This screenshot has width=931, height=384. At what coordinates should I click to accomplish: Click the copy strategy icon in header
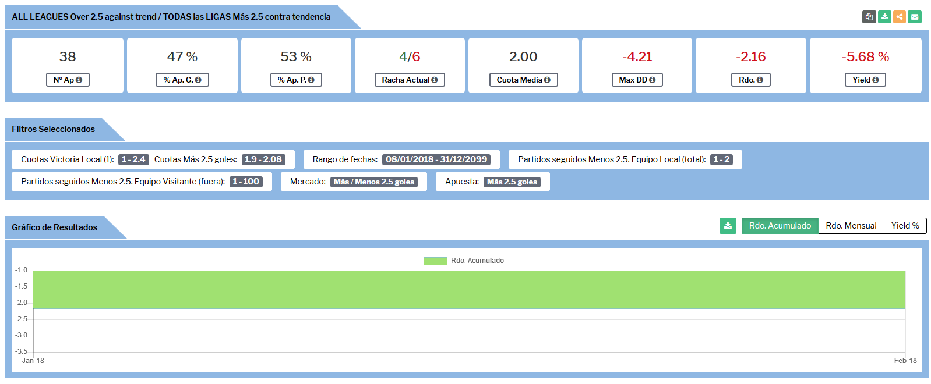tap(869, 17)
